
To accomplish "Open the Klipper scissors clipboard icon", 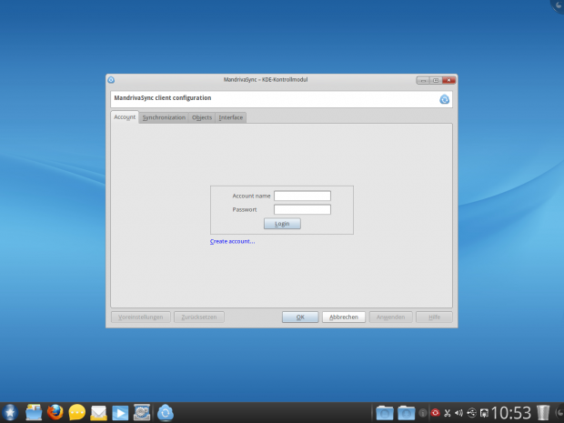I will pos(447,413).
